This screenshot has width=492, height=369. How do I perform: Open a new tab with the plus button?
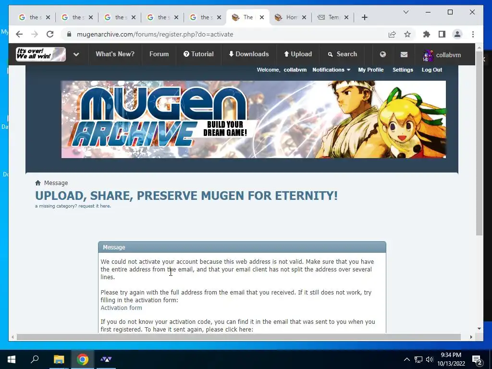click(x=364, y=17)
